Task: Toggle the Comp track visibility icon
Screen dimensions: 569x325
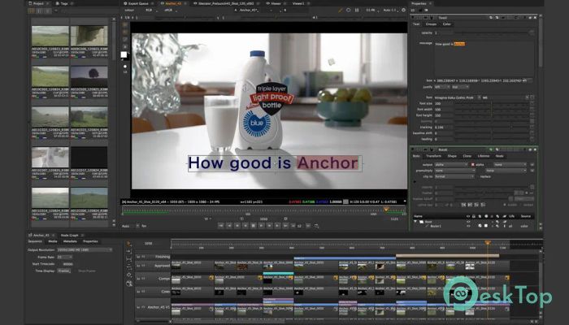Action: click(143, 279)
